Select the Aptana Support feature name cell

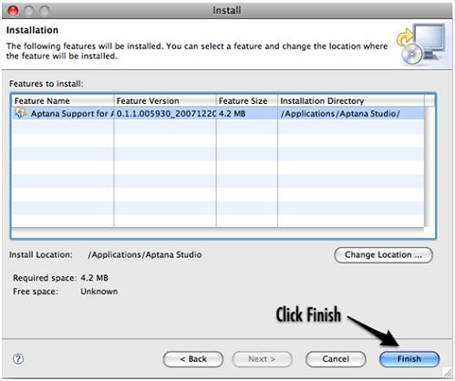[x=63, y=113]
